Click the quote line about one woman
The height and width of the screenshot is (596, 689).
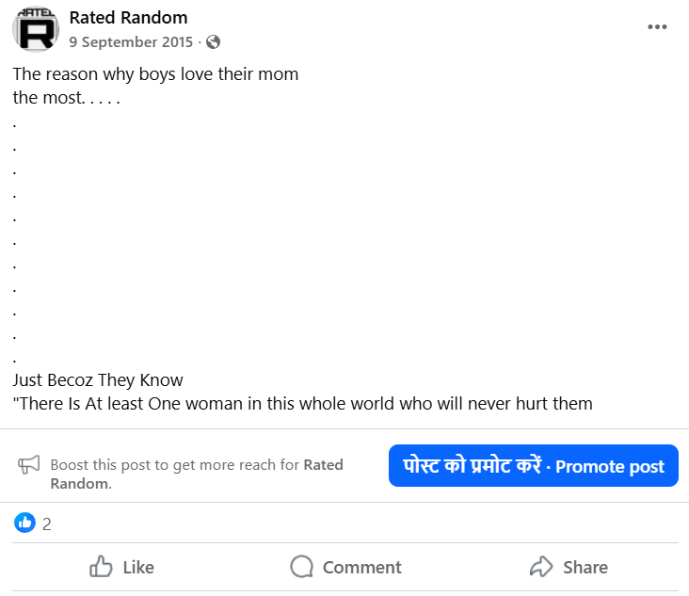click(302, 404)
